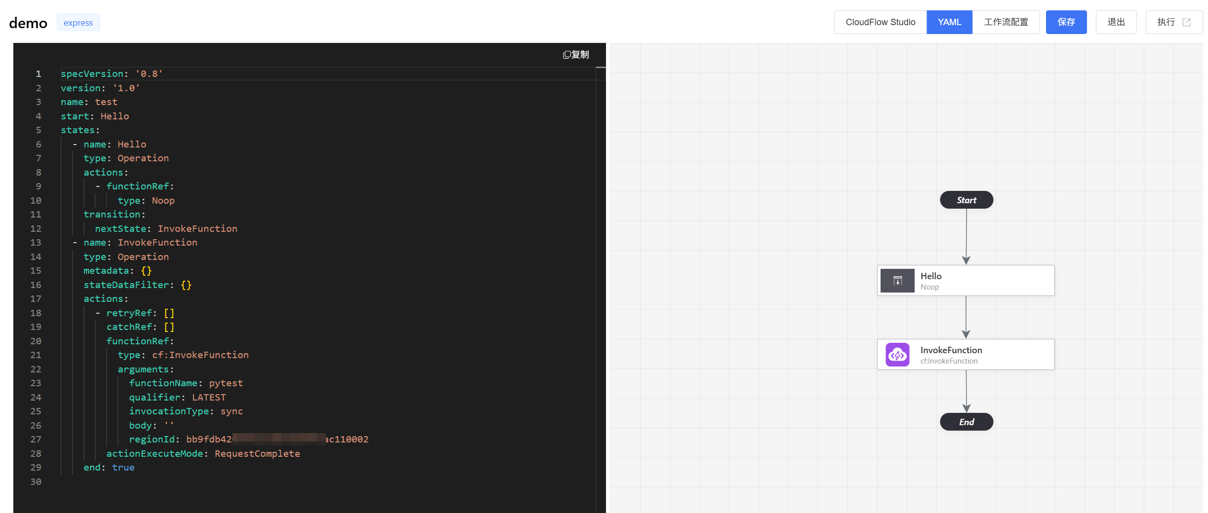
Task: Click line number 13 in the gutter
Action: coord(36,242)
